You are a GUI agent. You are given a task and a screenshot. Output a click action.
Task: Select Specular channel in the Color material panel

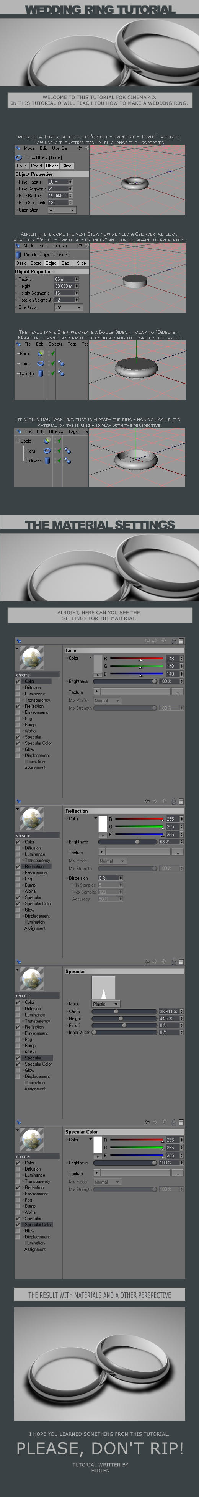point(33,737)
